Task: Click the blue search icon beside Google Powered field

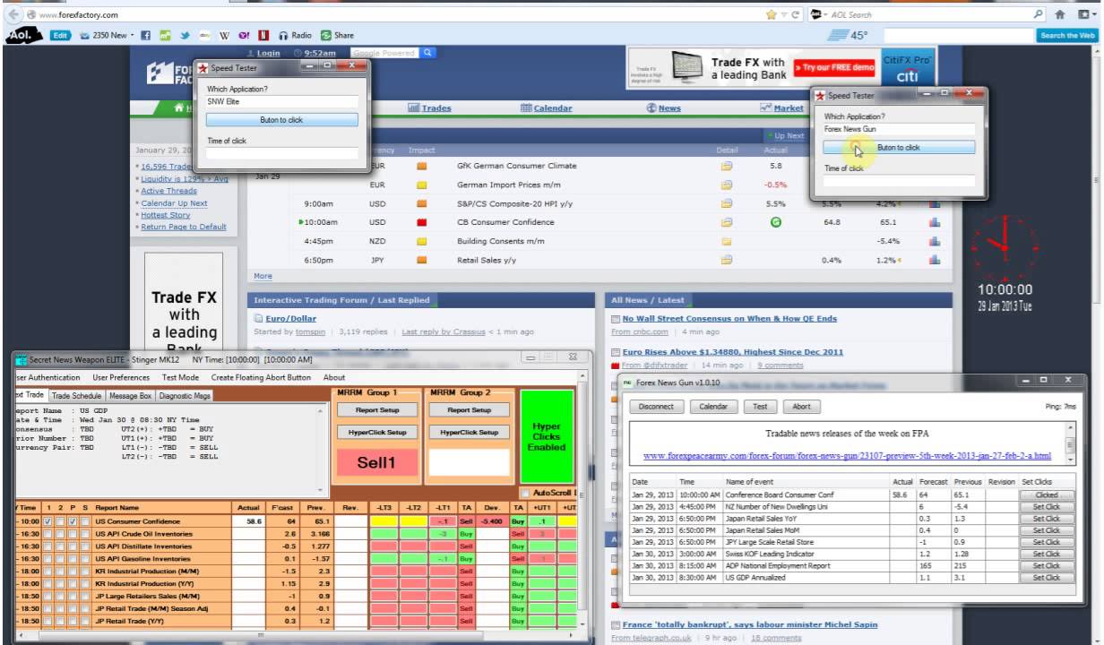Action: 428,53
